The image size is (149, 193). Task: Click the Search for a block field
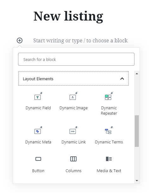(76, 59)
